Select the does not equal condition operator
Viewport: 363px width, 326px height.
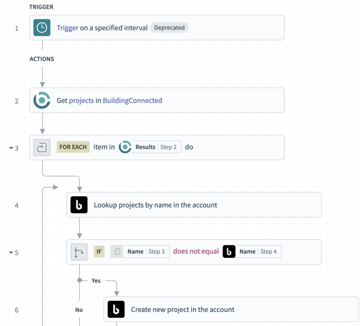tap(196, 251)
